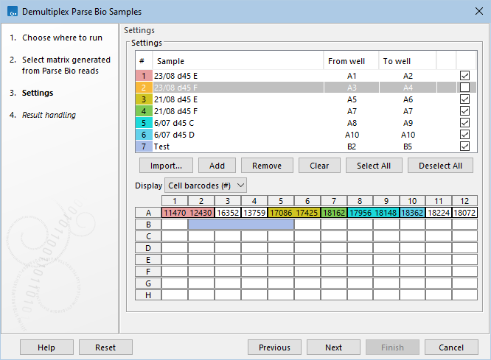Click plate well A8 showing 17956
Image resolution: width=491 pixels, height=360 pixels.
[x=360, y=213]
